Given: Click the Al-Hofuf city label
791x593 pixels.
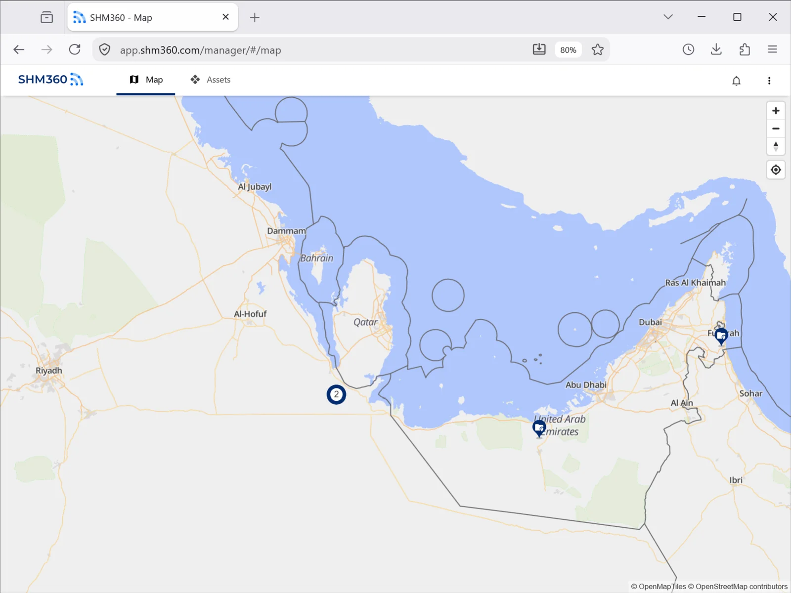Looking at the screenshot, I should [250, 314].
